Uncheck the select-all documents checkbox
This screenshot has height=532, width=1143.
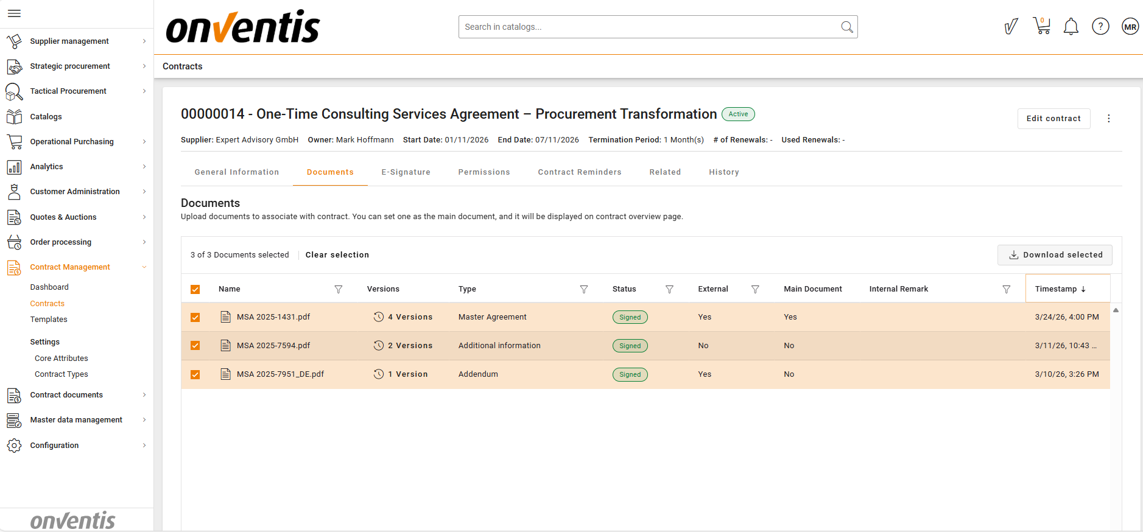coord(195,289)
